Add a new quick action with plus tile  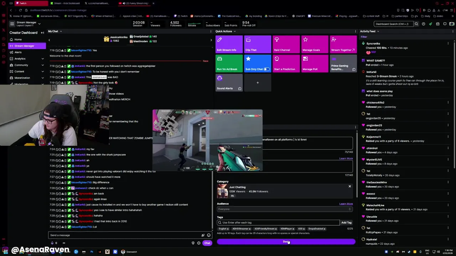tap(258, 83)
